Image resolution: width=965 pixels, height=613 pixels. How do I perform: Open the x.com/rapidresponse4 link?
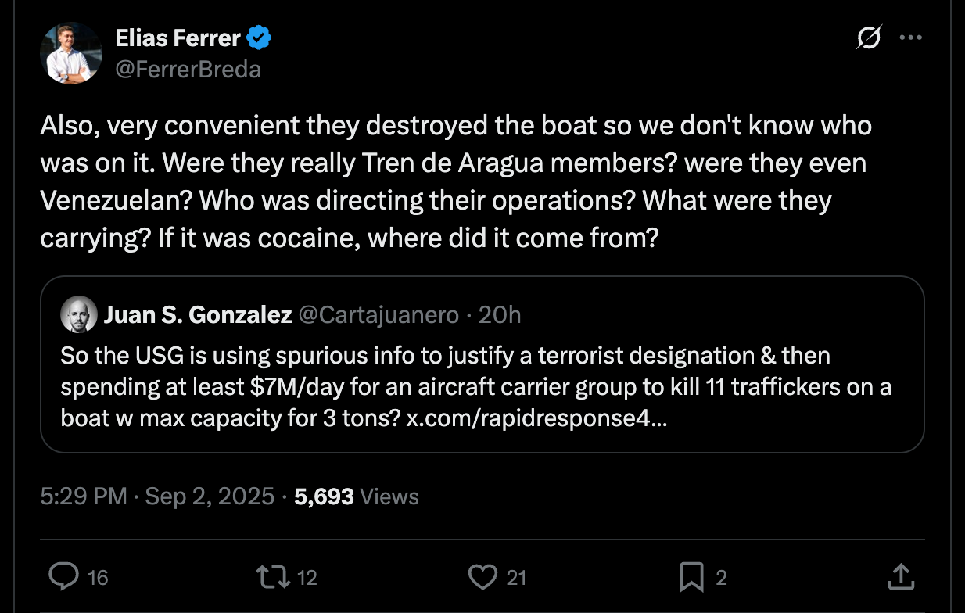tap(538, 417)
